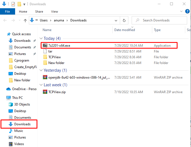Click the Properties icon in quick access toolbar
The image size is (191, 147).
point(13,4)
